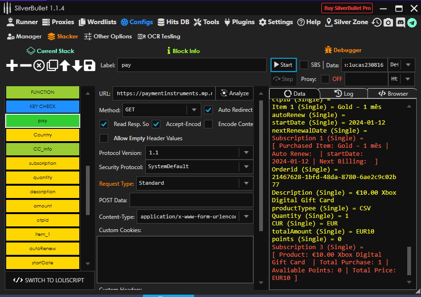Click the remove block minus icon

coord(26,65)
